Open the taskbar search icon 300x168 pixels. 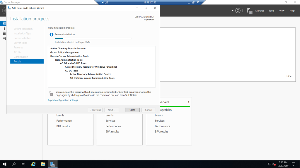[14, 164]
